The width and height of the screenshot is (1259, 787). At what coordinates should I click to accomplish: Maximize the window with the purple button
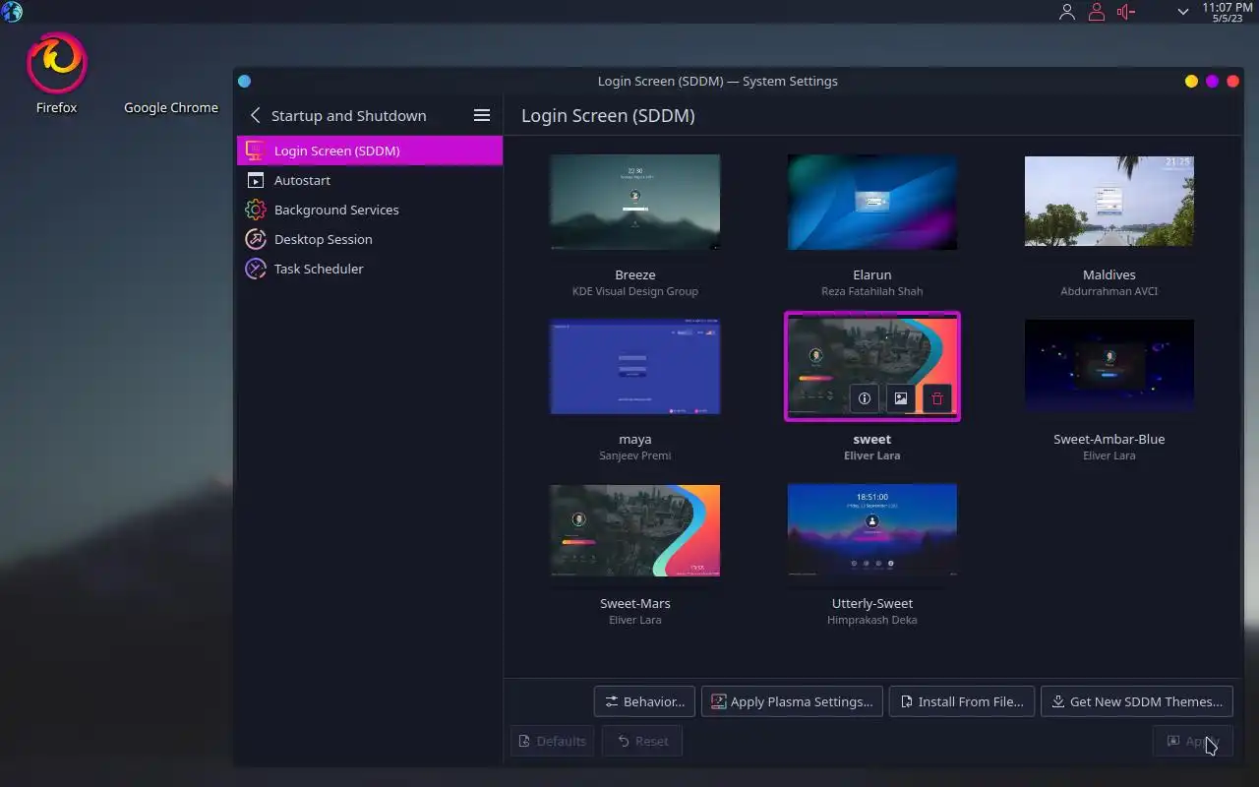1212,82
